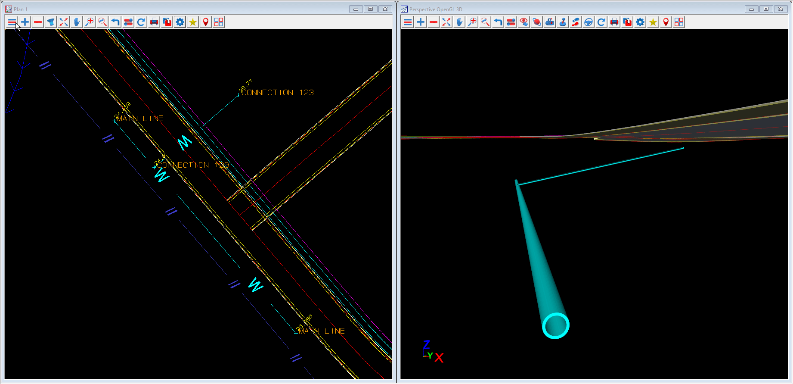Click the cyan pipe opening in 3D view
The width and height of the screenshot is (793, 384).
coord(555,326)
